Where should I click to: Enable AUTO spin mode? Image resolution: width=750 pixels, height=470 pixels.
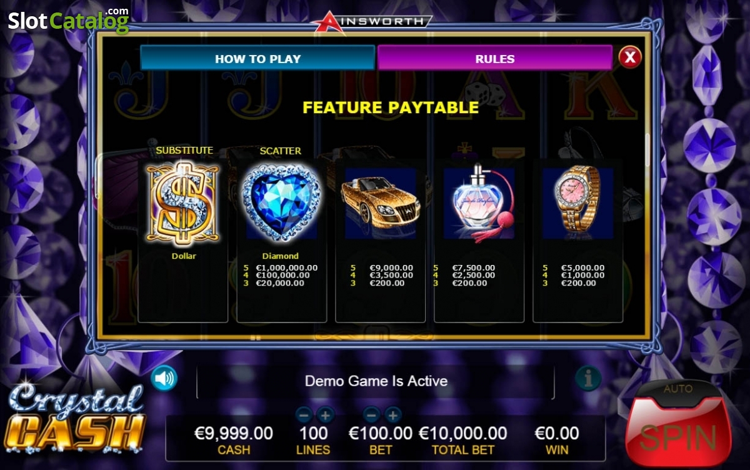pyautogui.click(x=678, y=389)
